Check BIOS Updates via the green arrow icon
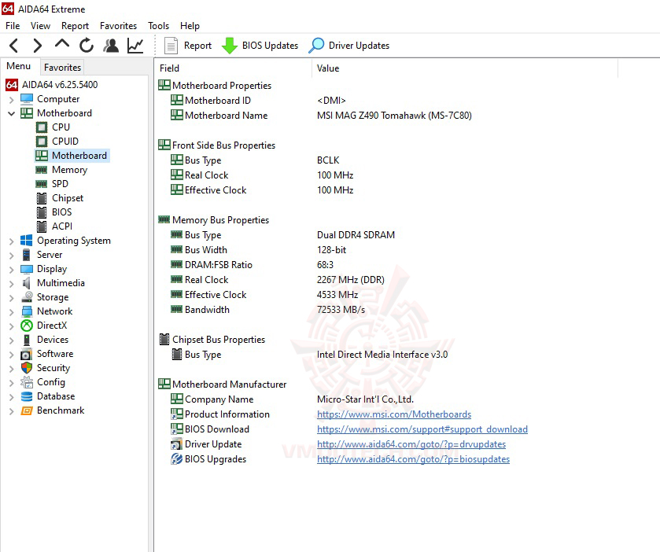The image size is (660, 552). point(230,45)
